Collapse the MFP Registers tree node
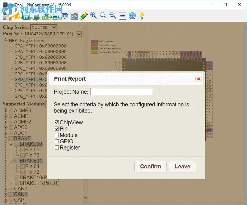The width and height of the screenshot is (247, 205). pos(6,40)
